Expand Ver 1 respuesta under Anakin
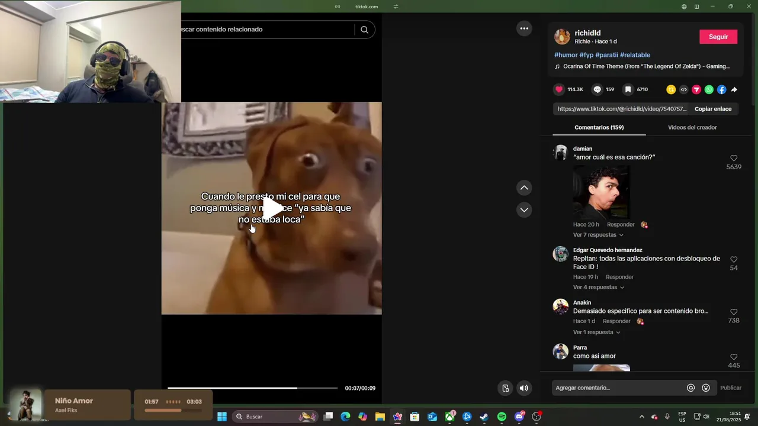 pos(596,333)
